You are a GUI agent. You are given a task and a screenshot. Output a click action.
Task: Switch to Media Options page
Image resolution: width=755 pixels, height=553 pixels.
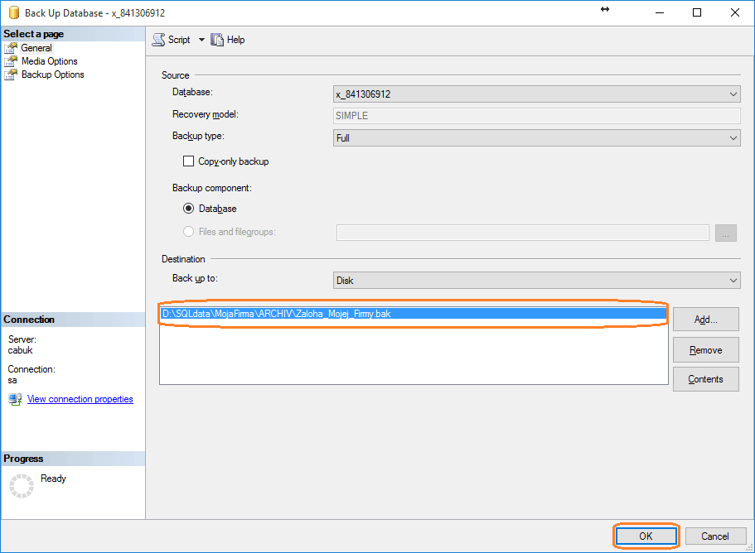pos(49,61)
